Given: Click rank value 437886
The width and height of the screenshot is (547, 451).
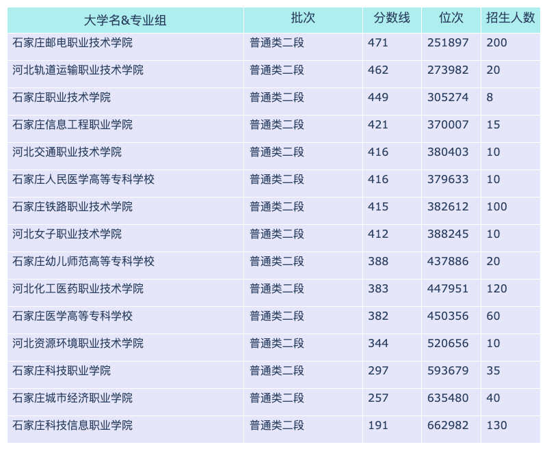Looking at the screenshot, I should click(448, 261).
